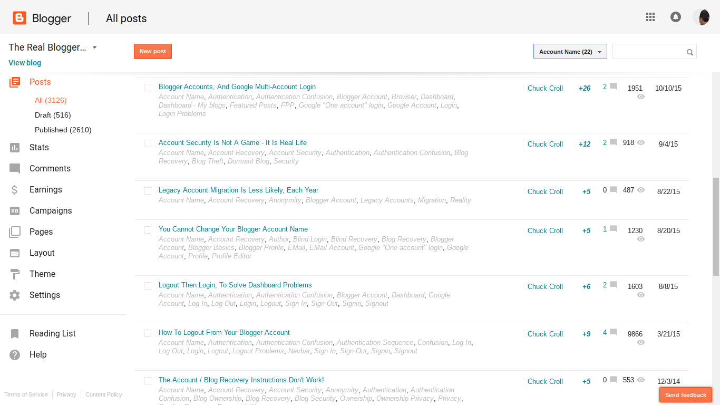
Task: Tick checkbox beside 'Legacy Account Migration' post
Action: 148,190
